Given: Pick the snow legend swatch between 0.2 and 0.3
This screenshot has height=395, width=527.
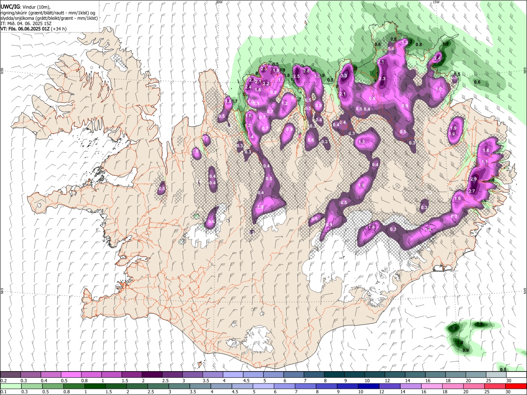Looking at the screenshot, I should (x=10, y=375).
